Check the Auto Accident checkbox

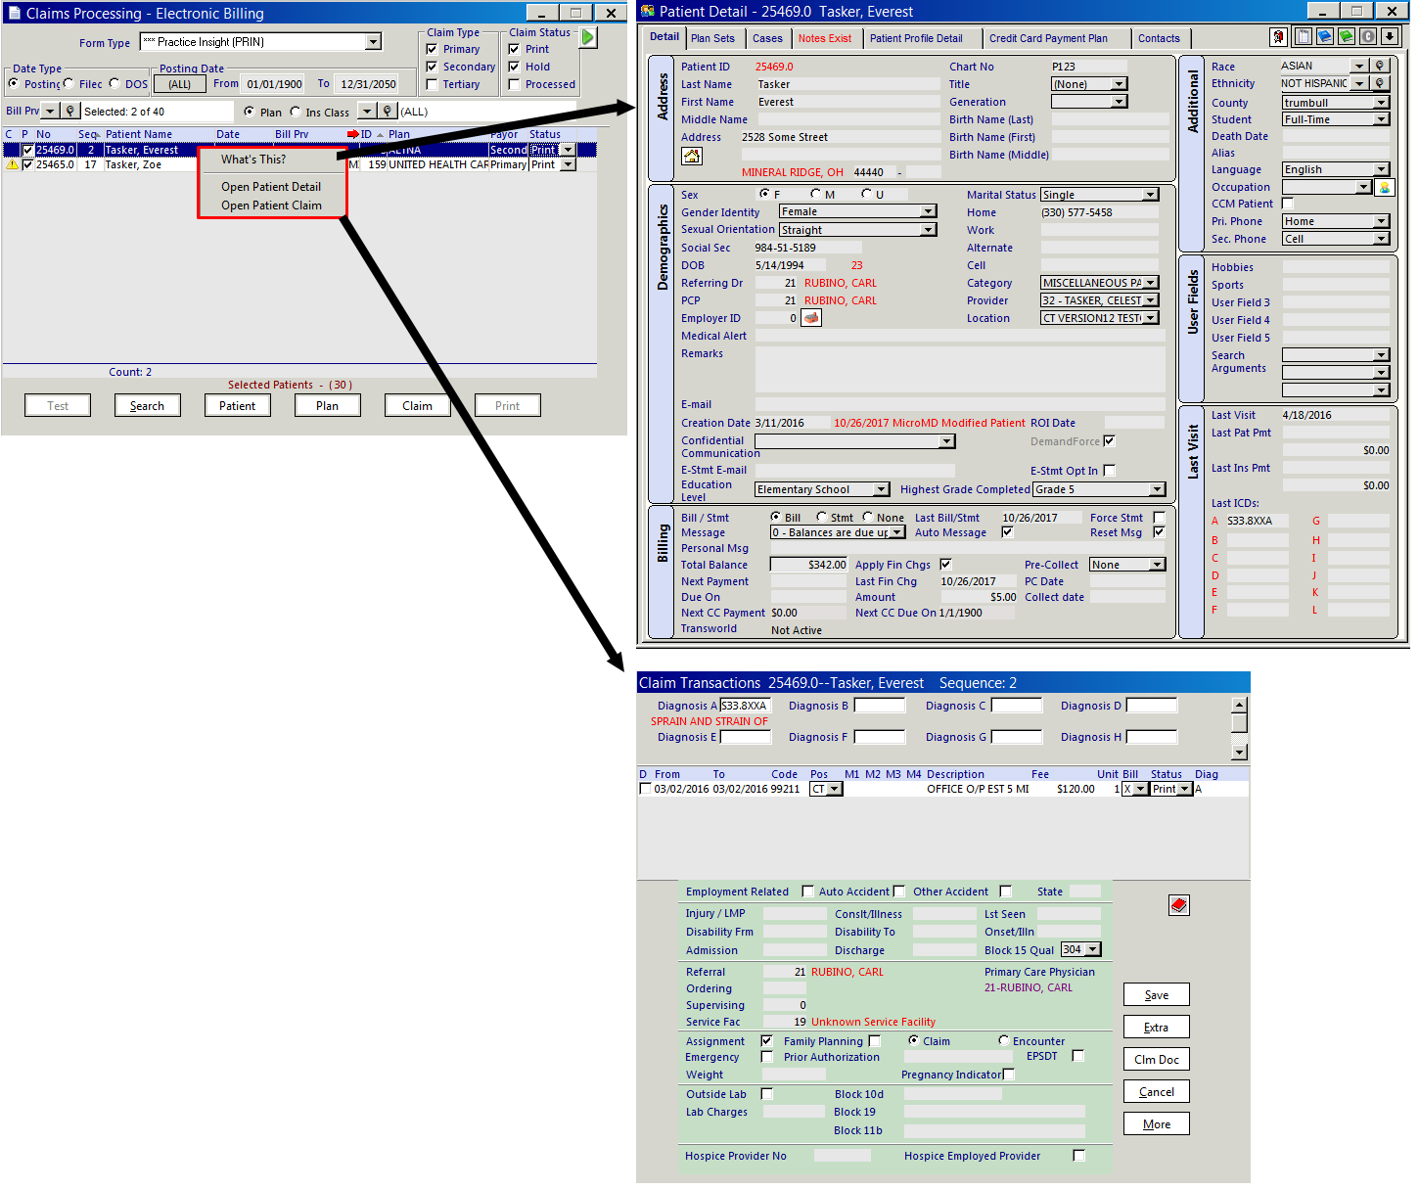click(898, 892)
